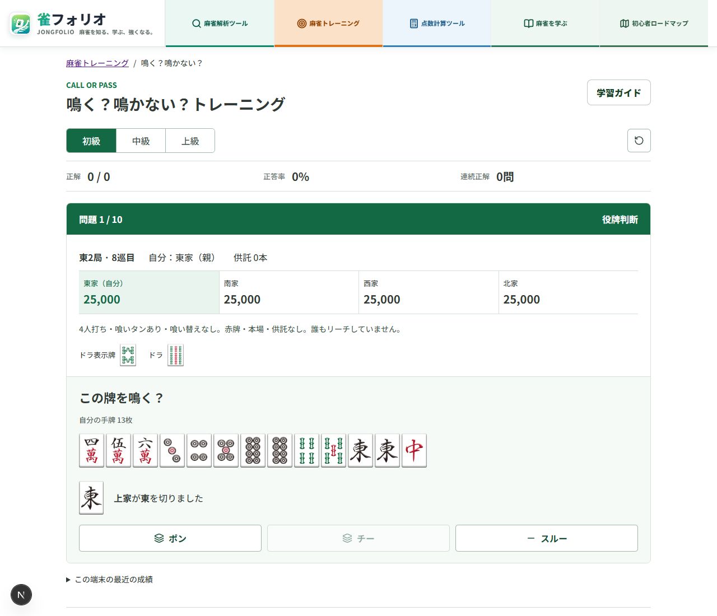Screen dimensions: 717x616
Task: Click the red 中 tile in hand
Action: (415, 450)
